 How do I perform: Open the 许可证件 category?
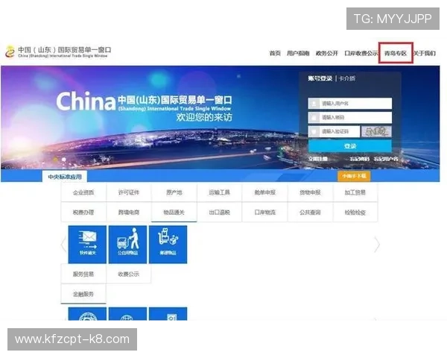coord(129,192)
